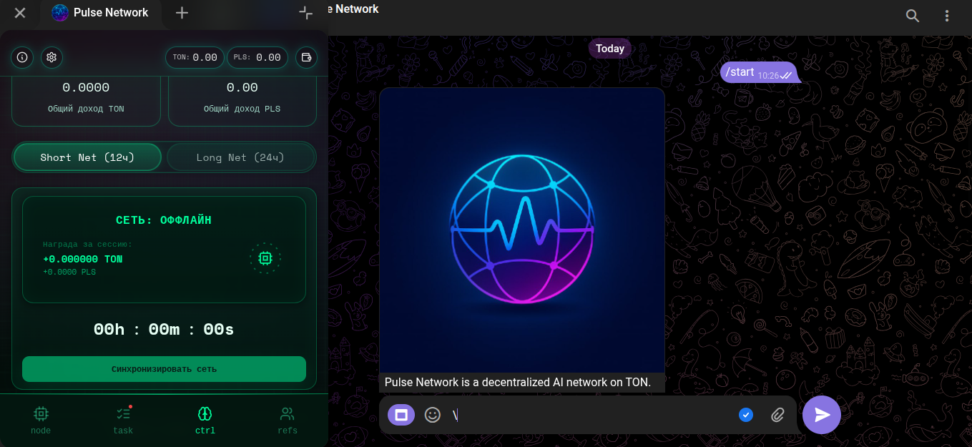Click the TON balance pill
This screenshot has height=447, width=972.
[x=195, y=57]
